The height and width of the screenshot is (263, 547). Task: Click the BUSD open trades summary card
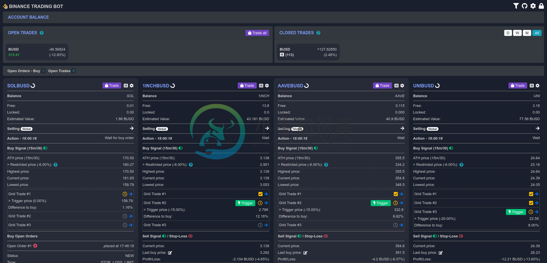pos(37,52)
